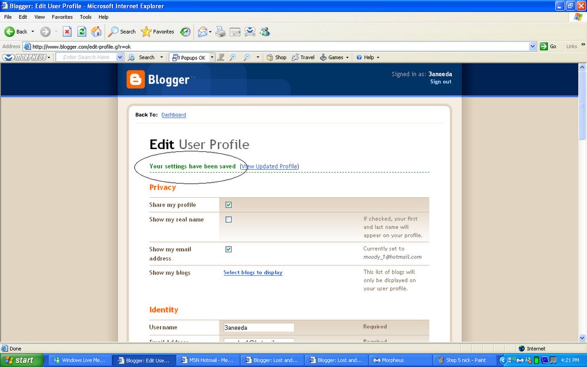
Task: Open the Morpheus toolbar Help button
Action: tap(365, 57)
